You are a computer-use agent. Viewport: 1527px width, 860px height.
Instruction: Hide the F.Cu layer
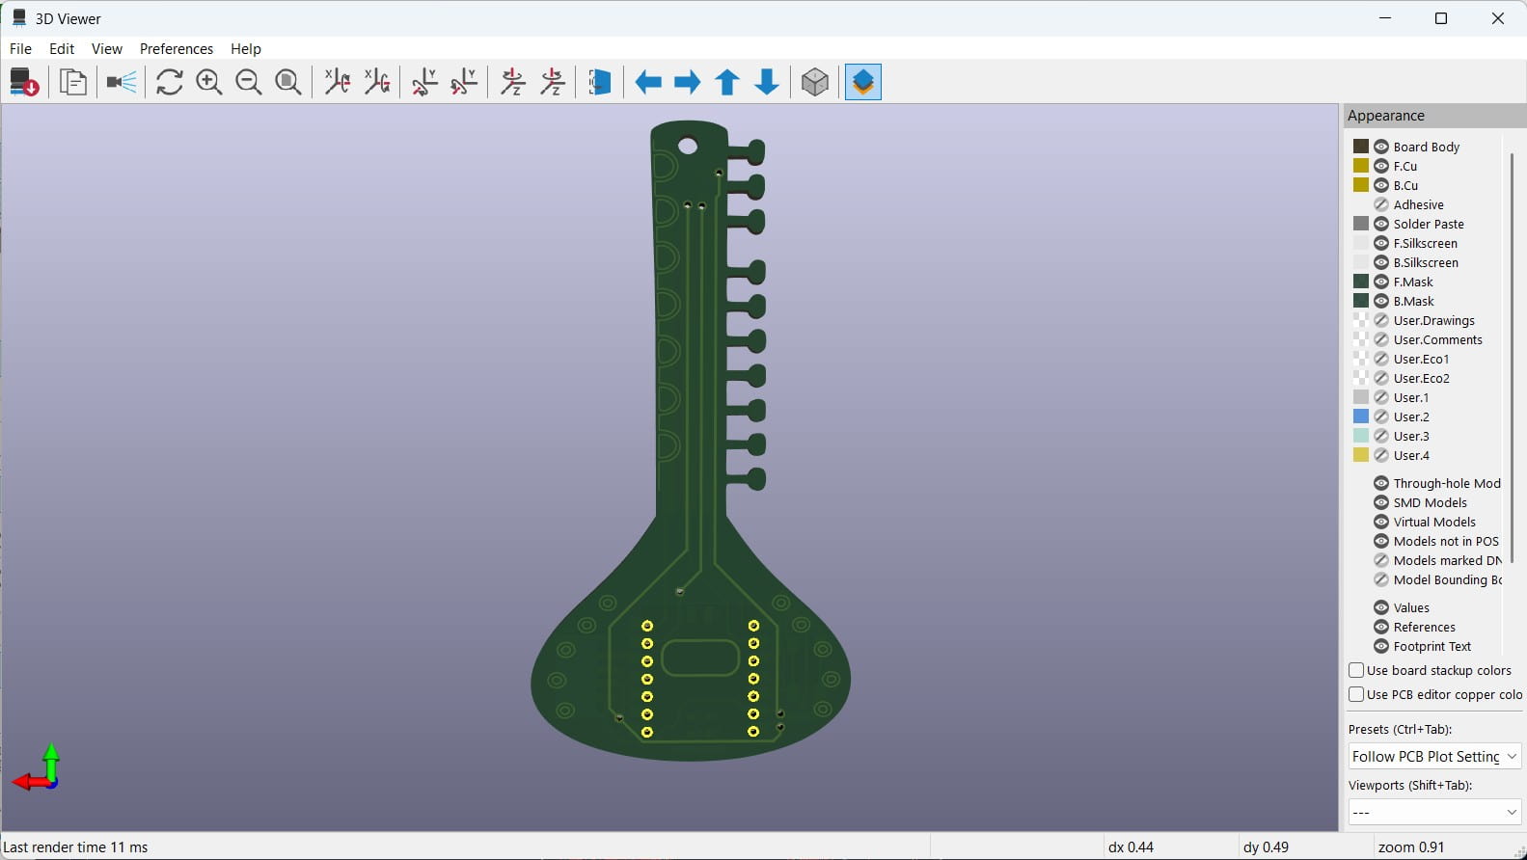click(1381, 166)
